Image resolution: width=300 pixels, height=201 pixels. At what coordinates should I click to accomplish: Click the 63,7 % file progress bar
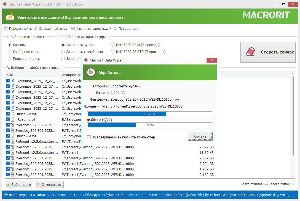149,114
